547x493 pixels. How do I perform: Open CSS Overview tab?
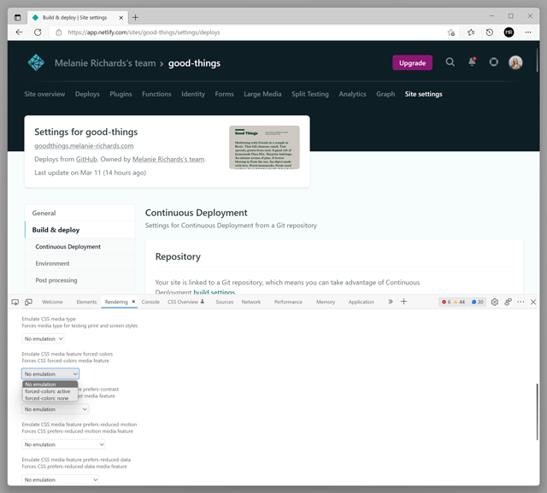point(186,302)
